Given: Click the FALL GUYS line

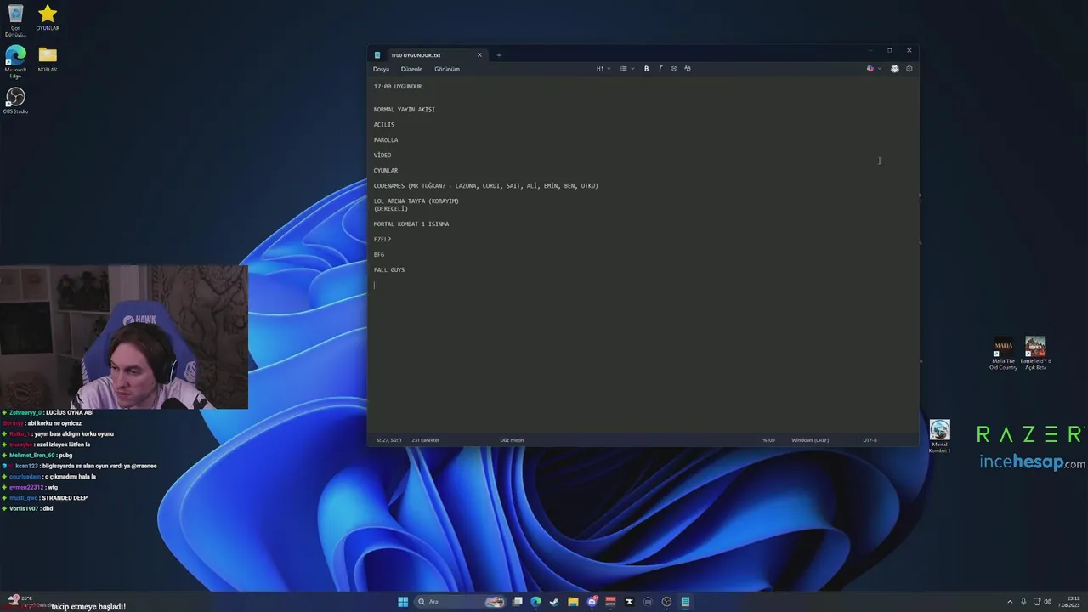Looking at the screenshot, I should (389, 270).
